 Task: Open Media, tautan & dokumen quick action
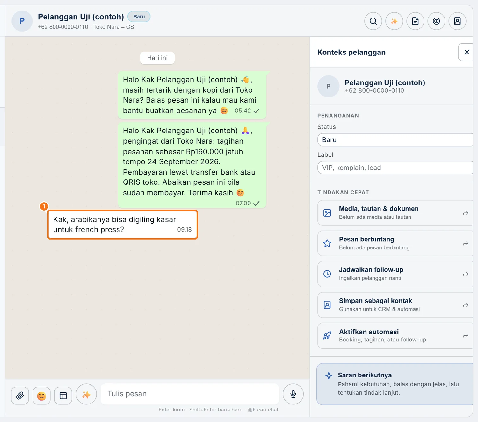pos(395,213)
